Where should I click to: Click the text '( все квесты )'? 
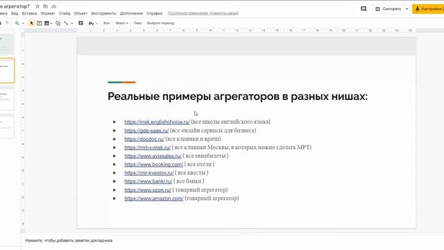click(191, 173)
